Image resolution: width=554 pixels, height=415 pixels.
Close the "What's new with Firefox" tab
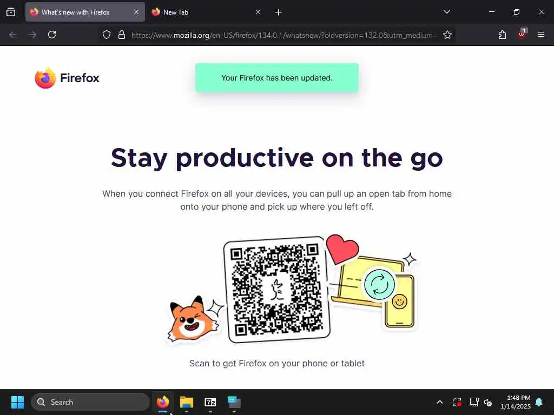coord(136,12)
